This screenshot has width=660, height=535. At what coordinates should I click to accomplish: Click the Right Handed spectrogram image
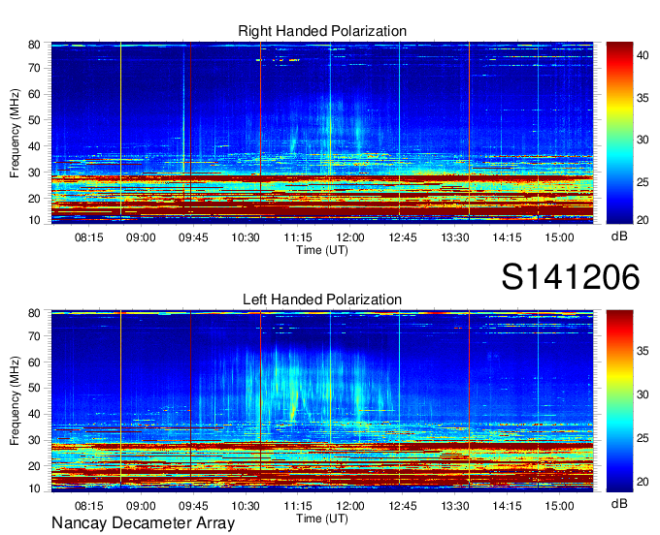322,133
